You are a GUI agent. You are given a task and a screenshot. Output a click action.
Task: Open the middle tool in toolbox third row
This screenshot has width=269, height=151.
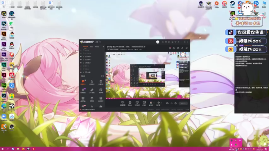point(92,99)
